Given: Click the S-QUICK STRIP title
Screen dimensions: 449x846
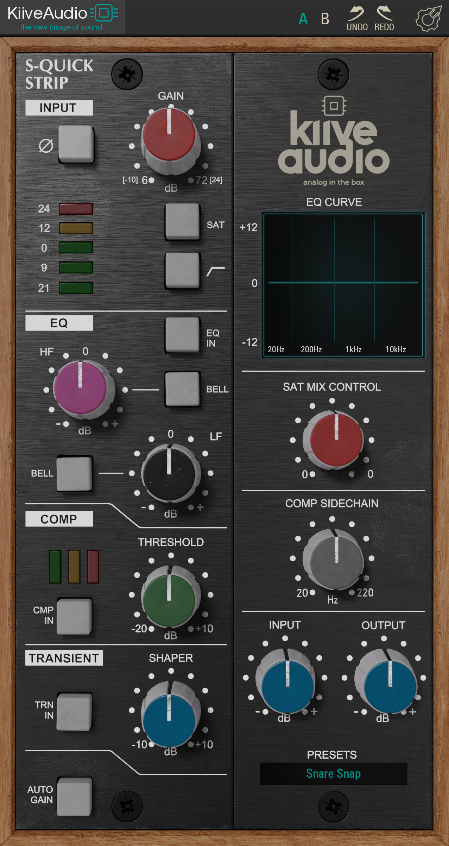Looking at the screenshot, I should pos(59,74).
